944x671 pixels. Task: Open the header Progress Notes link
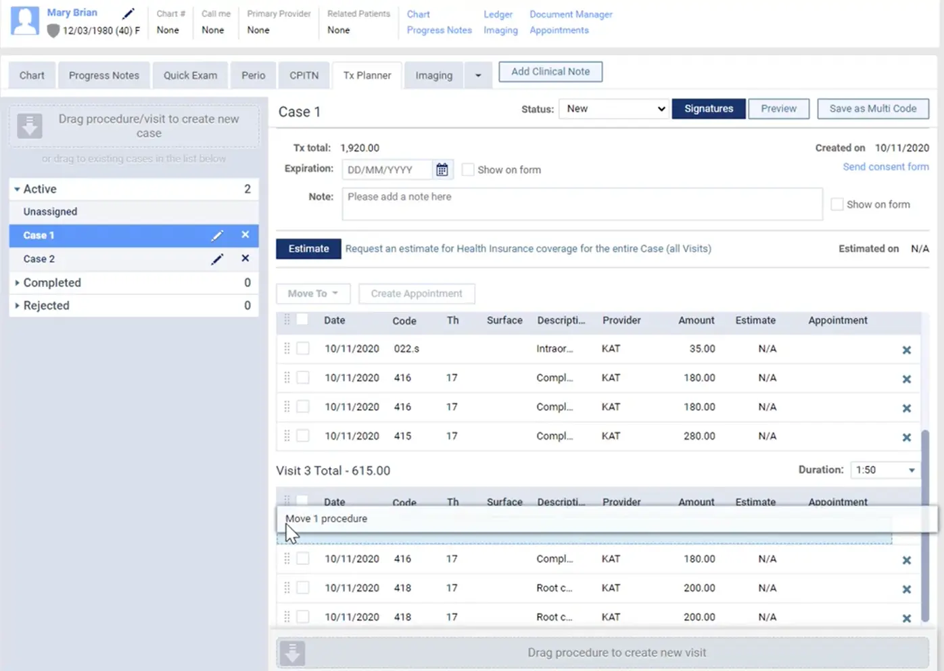pyautogui.click(x=440, y=30)
